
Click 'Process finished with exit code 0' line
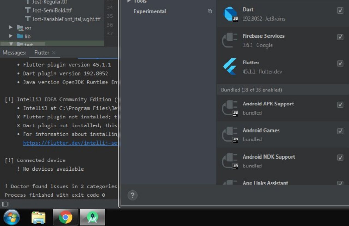click(55, 195)
